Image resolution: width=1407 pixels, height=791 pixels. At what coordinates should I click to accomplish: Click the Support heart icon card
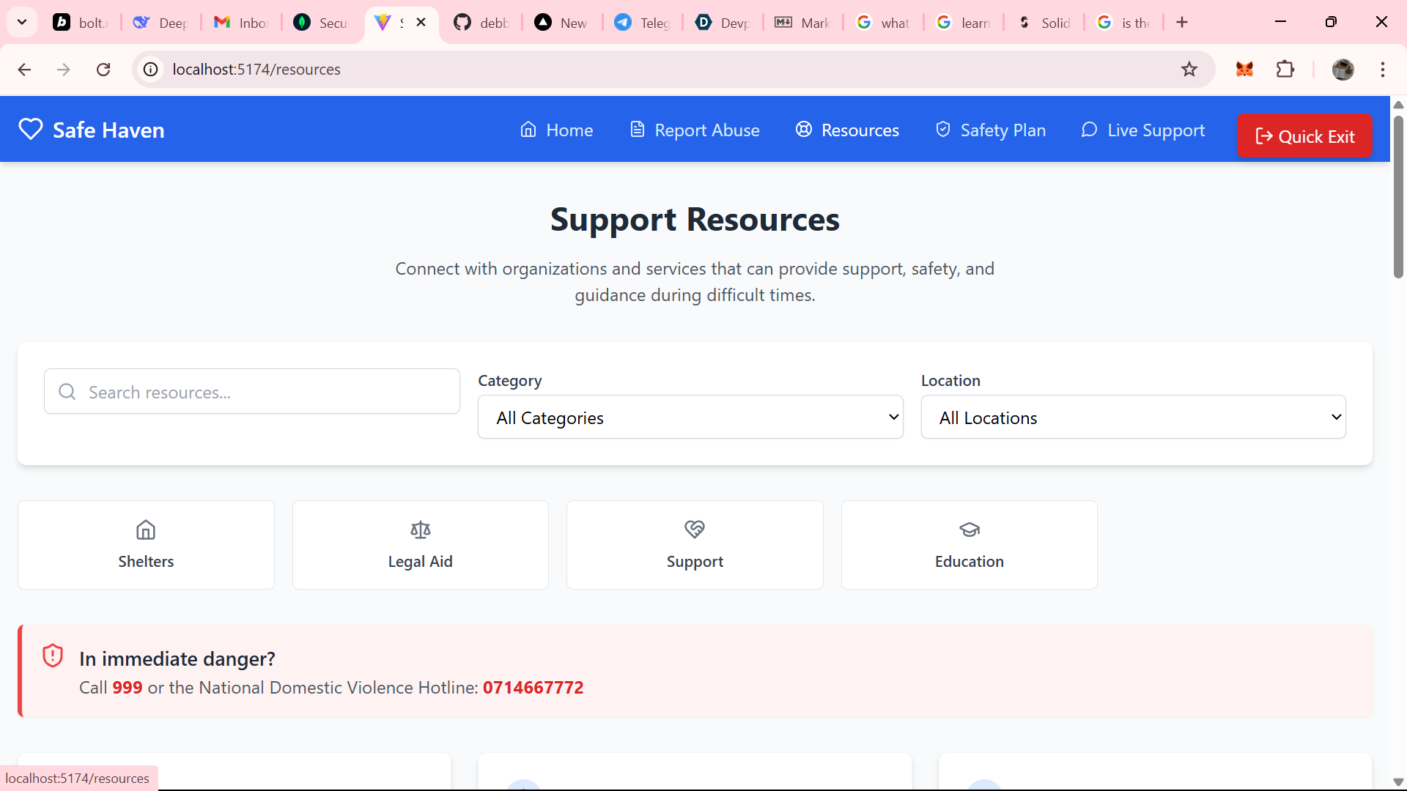[694, 529]
